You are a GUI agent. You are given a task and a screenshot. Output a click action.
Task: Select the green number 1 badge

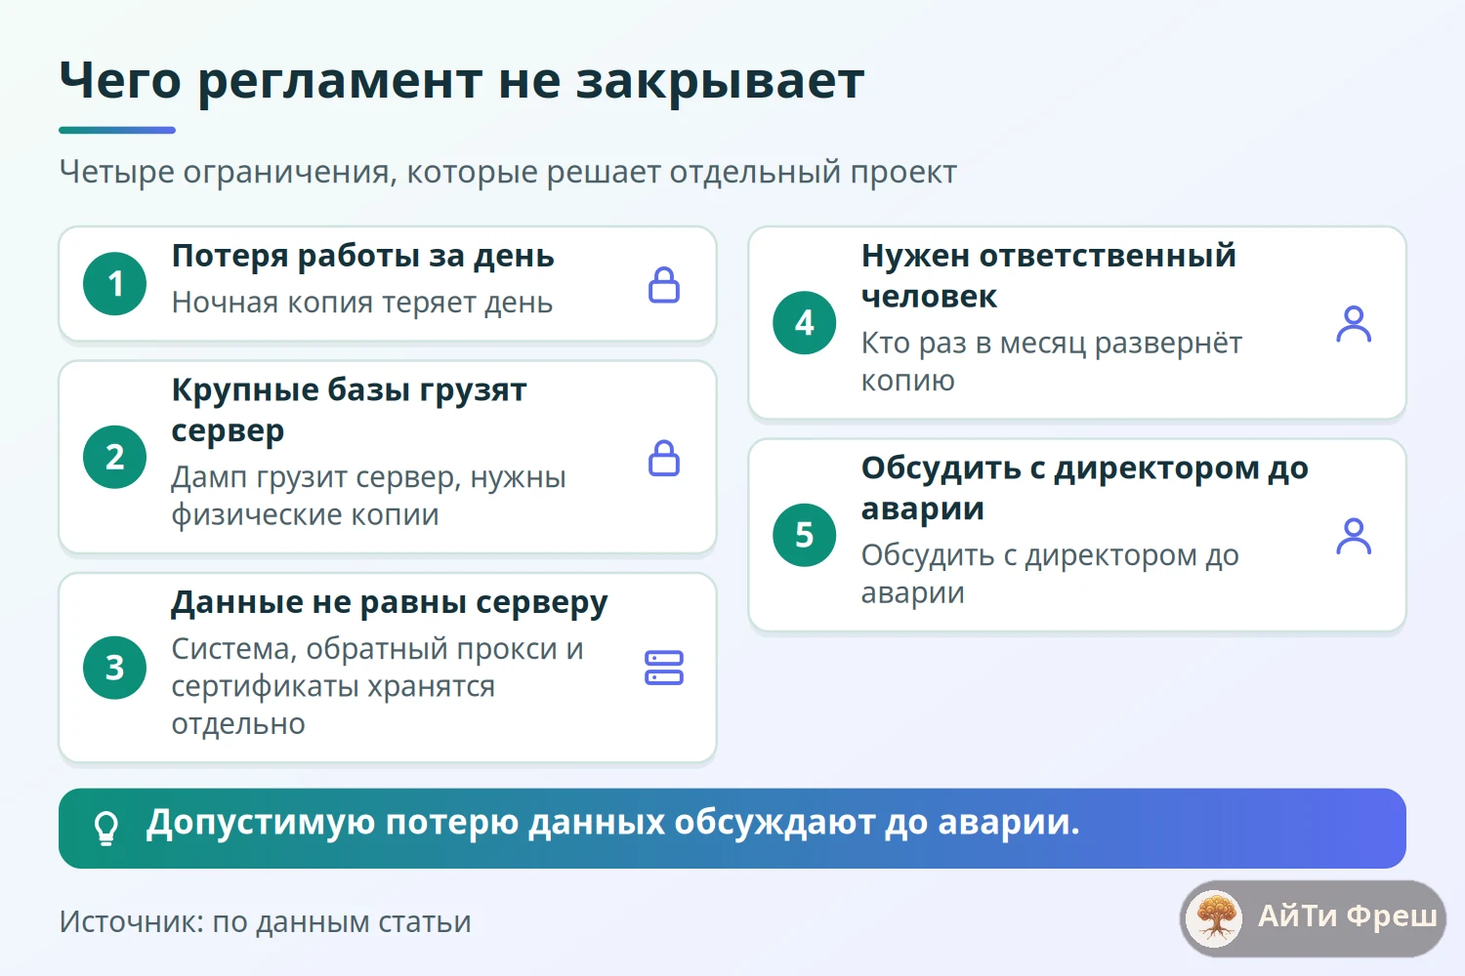[115, 284]
